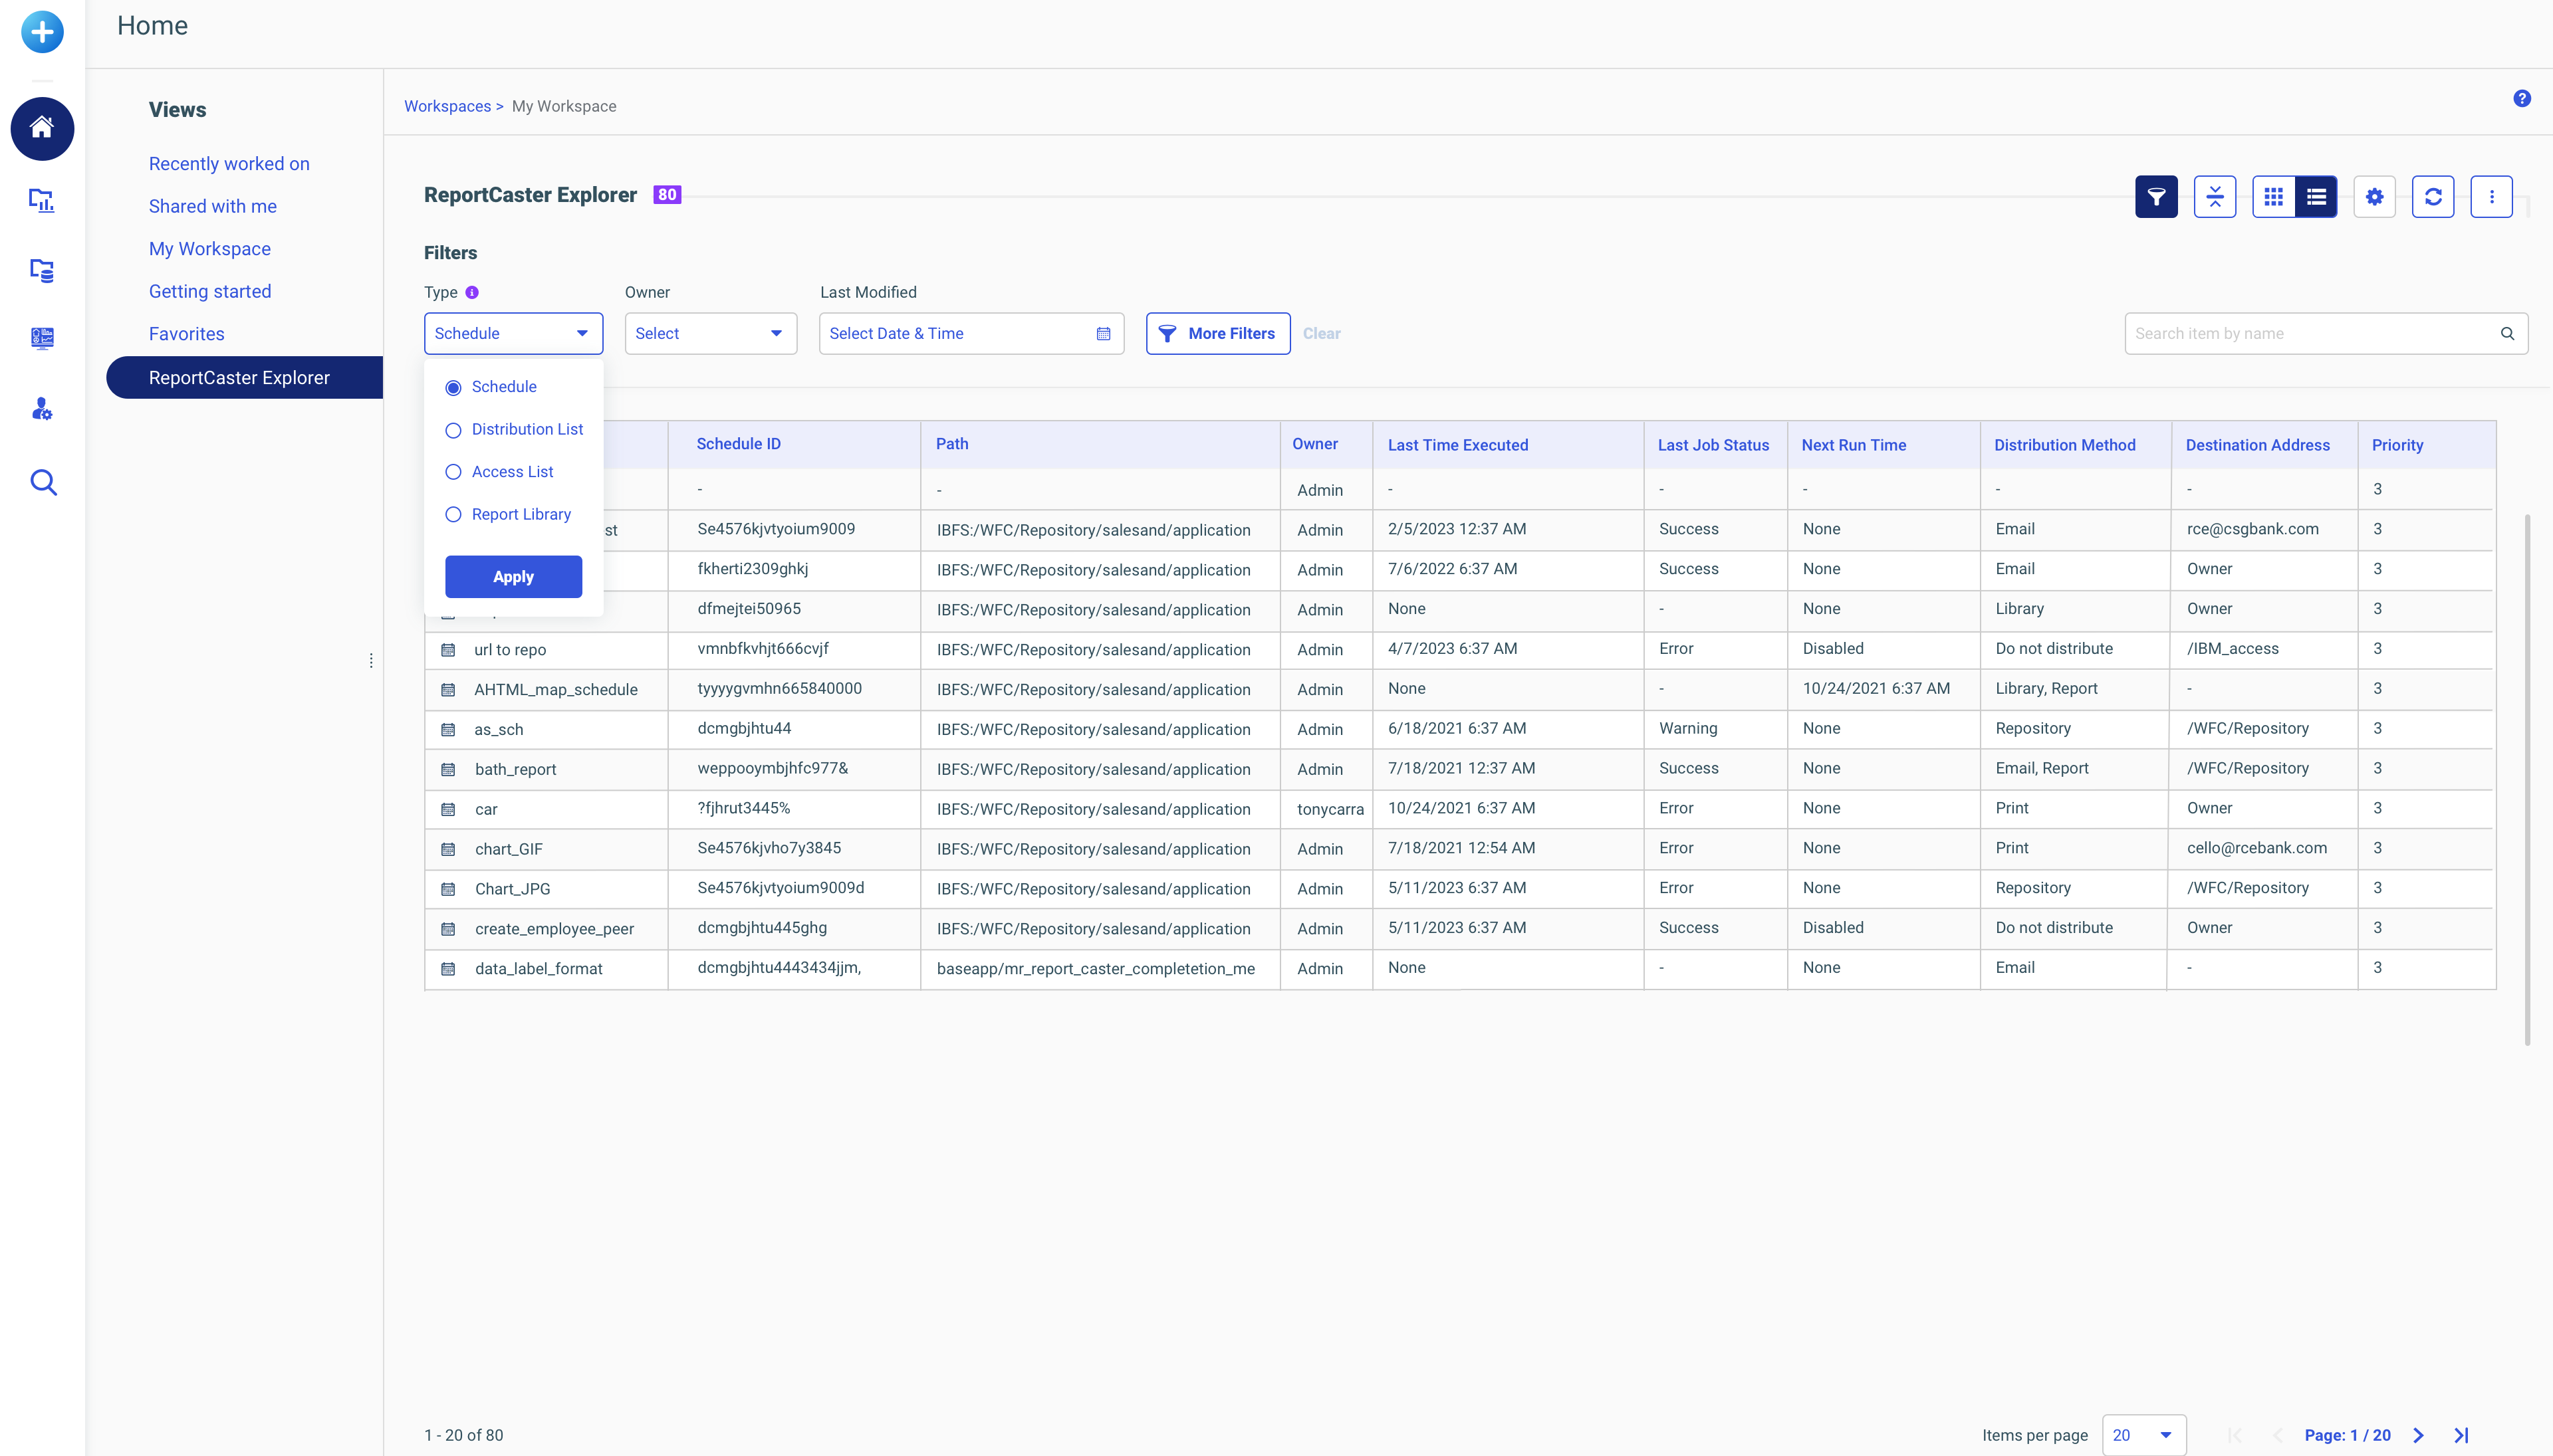Sort by Next Run Time column header
Screen dimensions: 2553x1456
(1854, 445)
